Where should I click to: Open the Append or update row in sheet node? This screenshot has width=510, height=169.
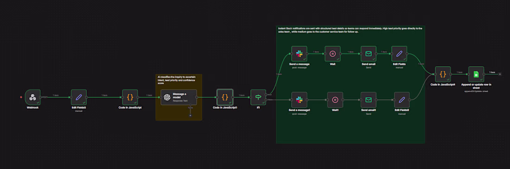(x=476, y=74)
